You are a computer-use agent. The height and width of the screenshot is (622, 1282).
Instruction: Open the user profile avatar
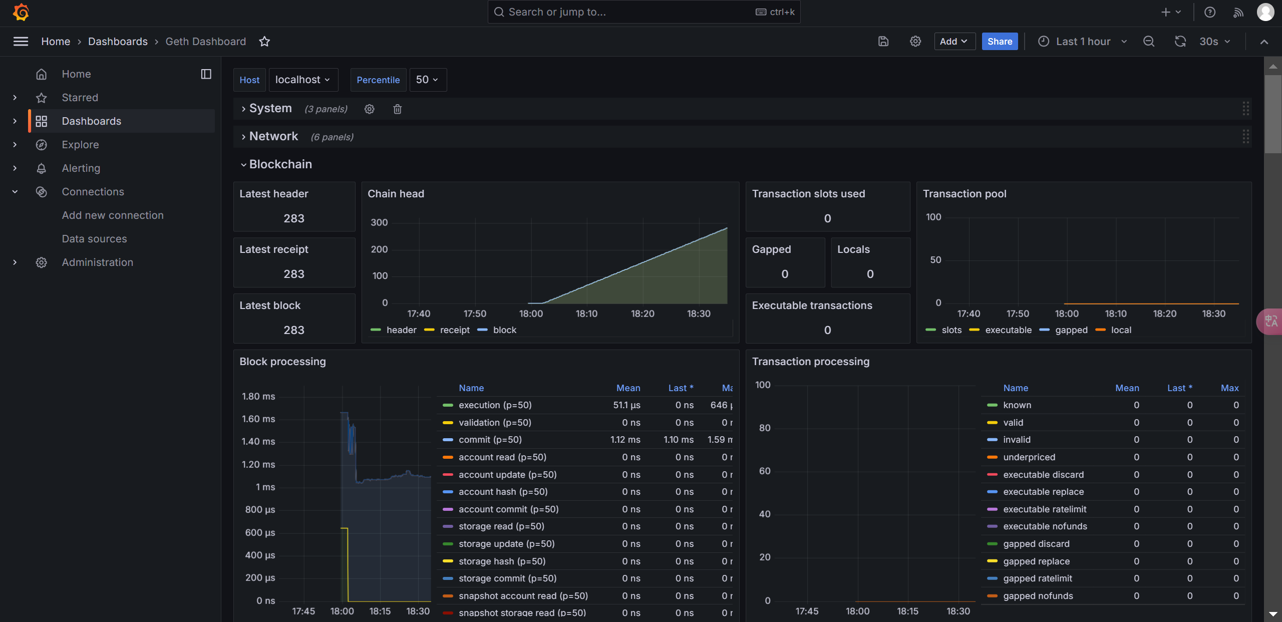[1265, 12]
